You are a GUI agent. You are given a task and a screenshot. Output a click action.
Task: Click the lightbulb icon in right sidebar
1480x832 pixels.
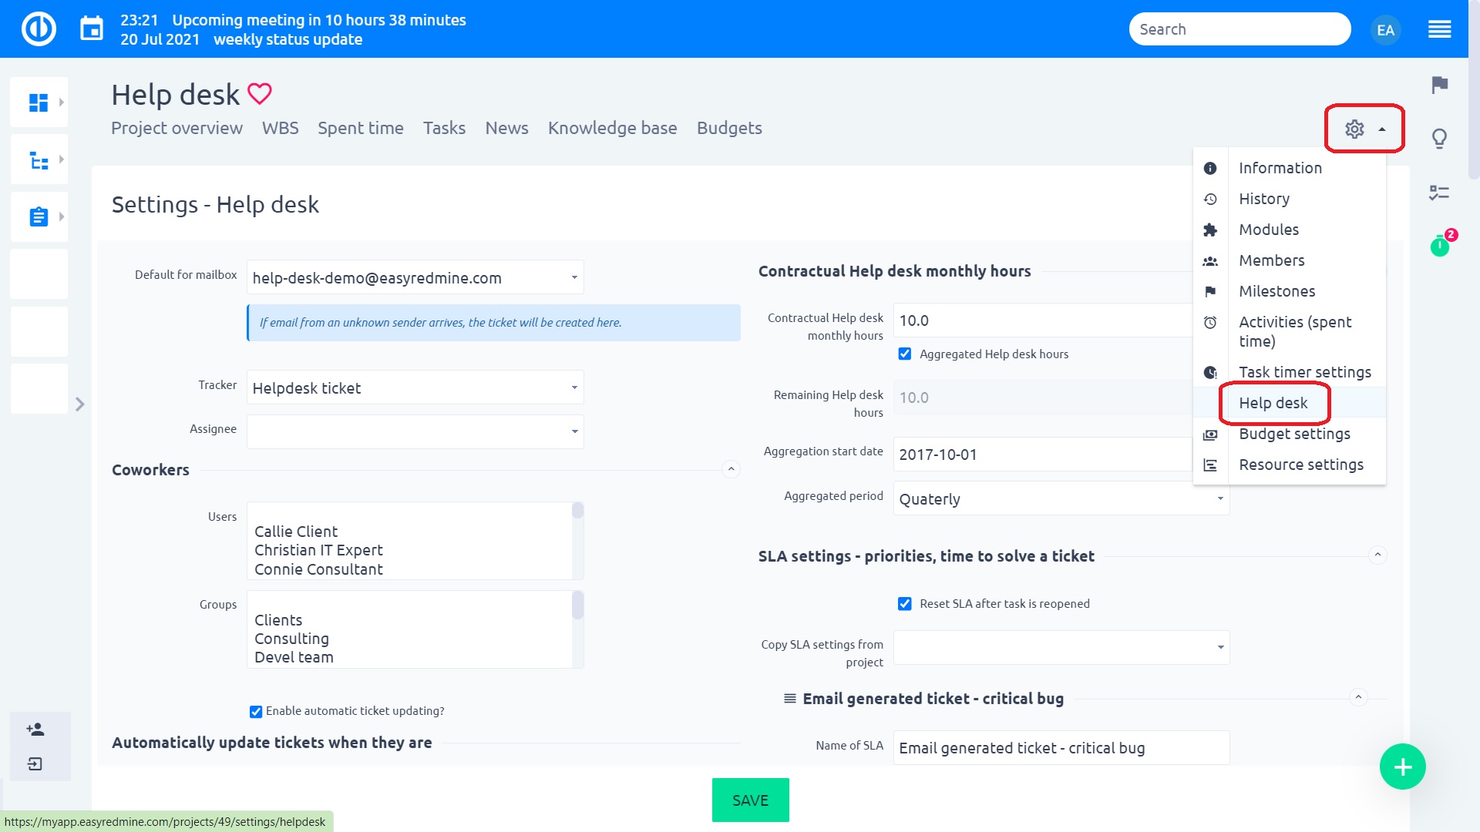pyautogui.click(x=1439, y=139)
